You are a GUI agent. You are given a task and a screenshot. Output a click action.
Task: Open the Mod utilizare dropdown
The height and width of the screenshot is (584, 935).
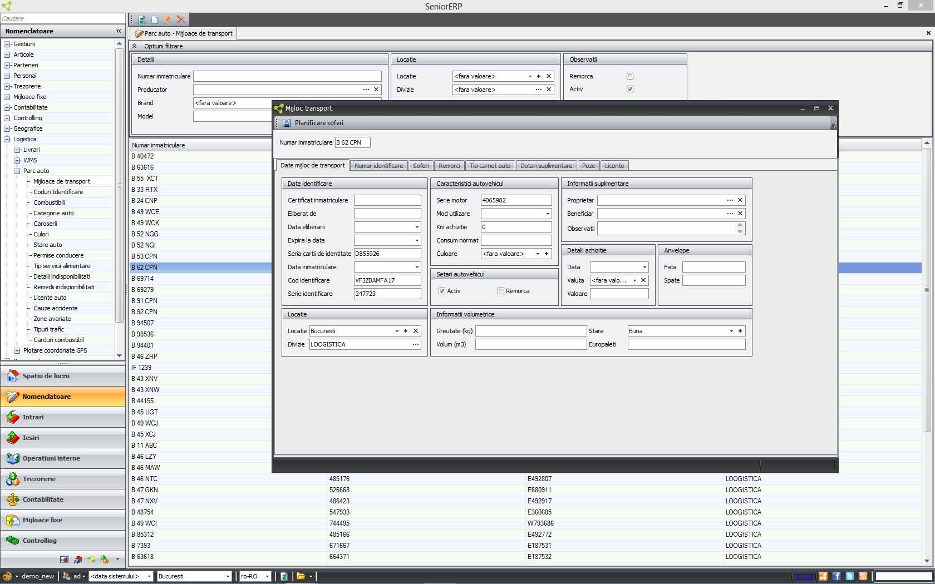[x=548, y=214]
